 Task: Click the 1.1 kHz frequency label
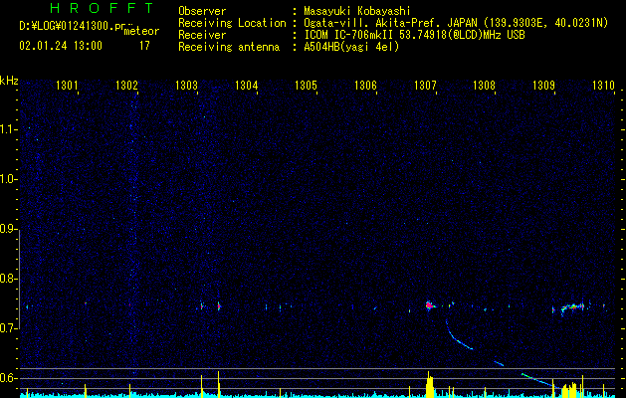8,129
